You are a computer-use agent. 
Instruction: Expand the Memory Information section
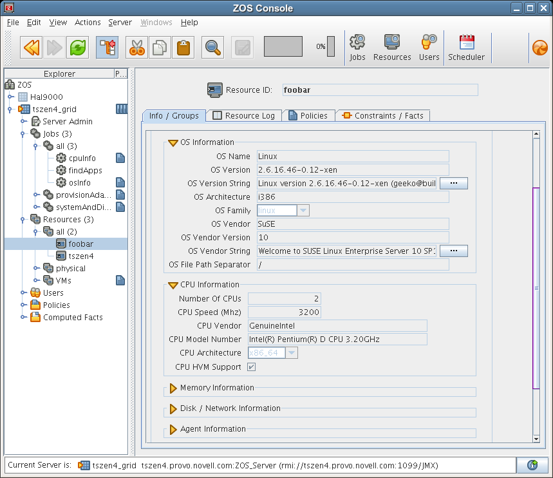coord(173,388)
